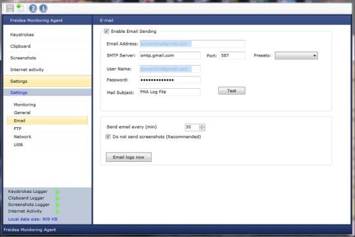Click the Email Address field
355x237 pixels.
[192, 43]
